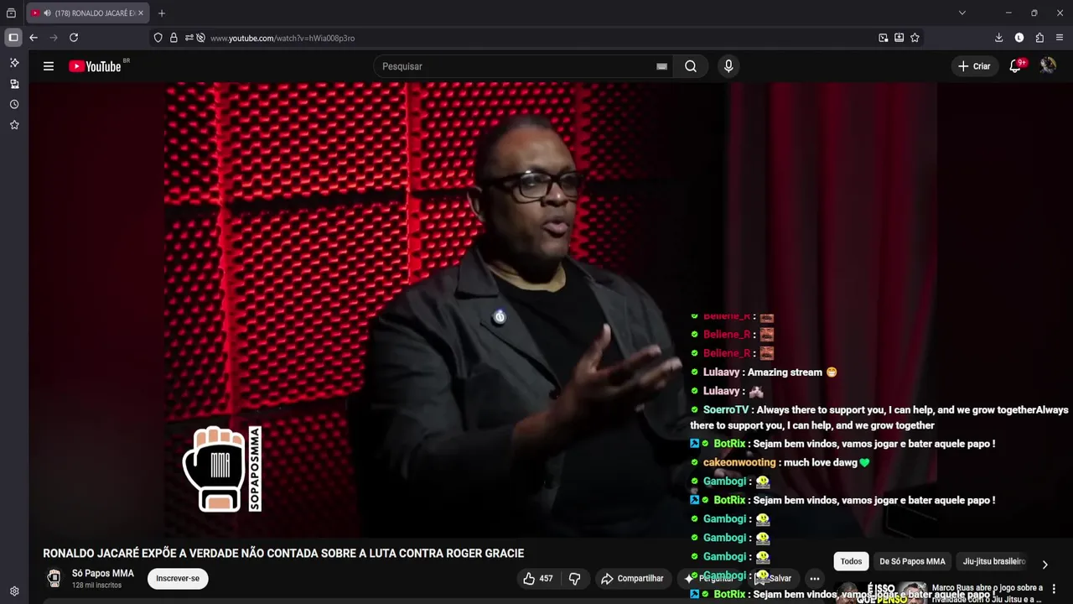Open Só Papos MMA channel name
The height and width of the screenshot is (604, 1073).
[103, 573]
